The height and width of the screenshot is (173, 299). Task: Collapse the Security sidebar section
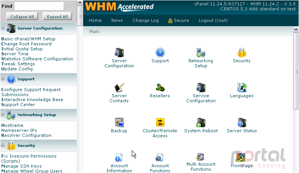click(3, 146)
